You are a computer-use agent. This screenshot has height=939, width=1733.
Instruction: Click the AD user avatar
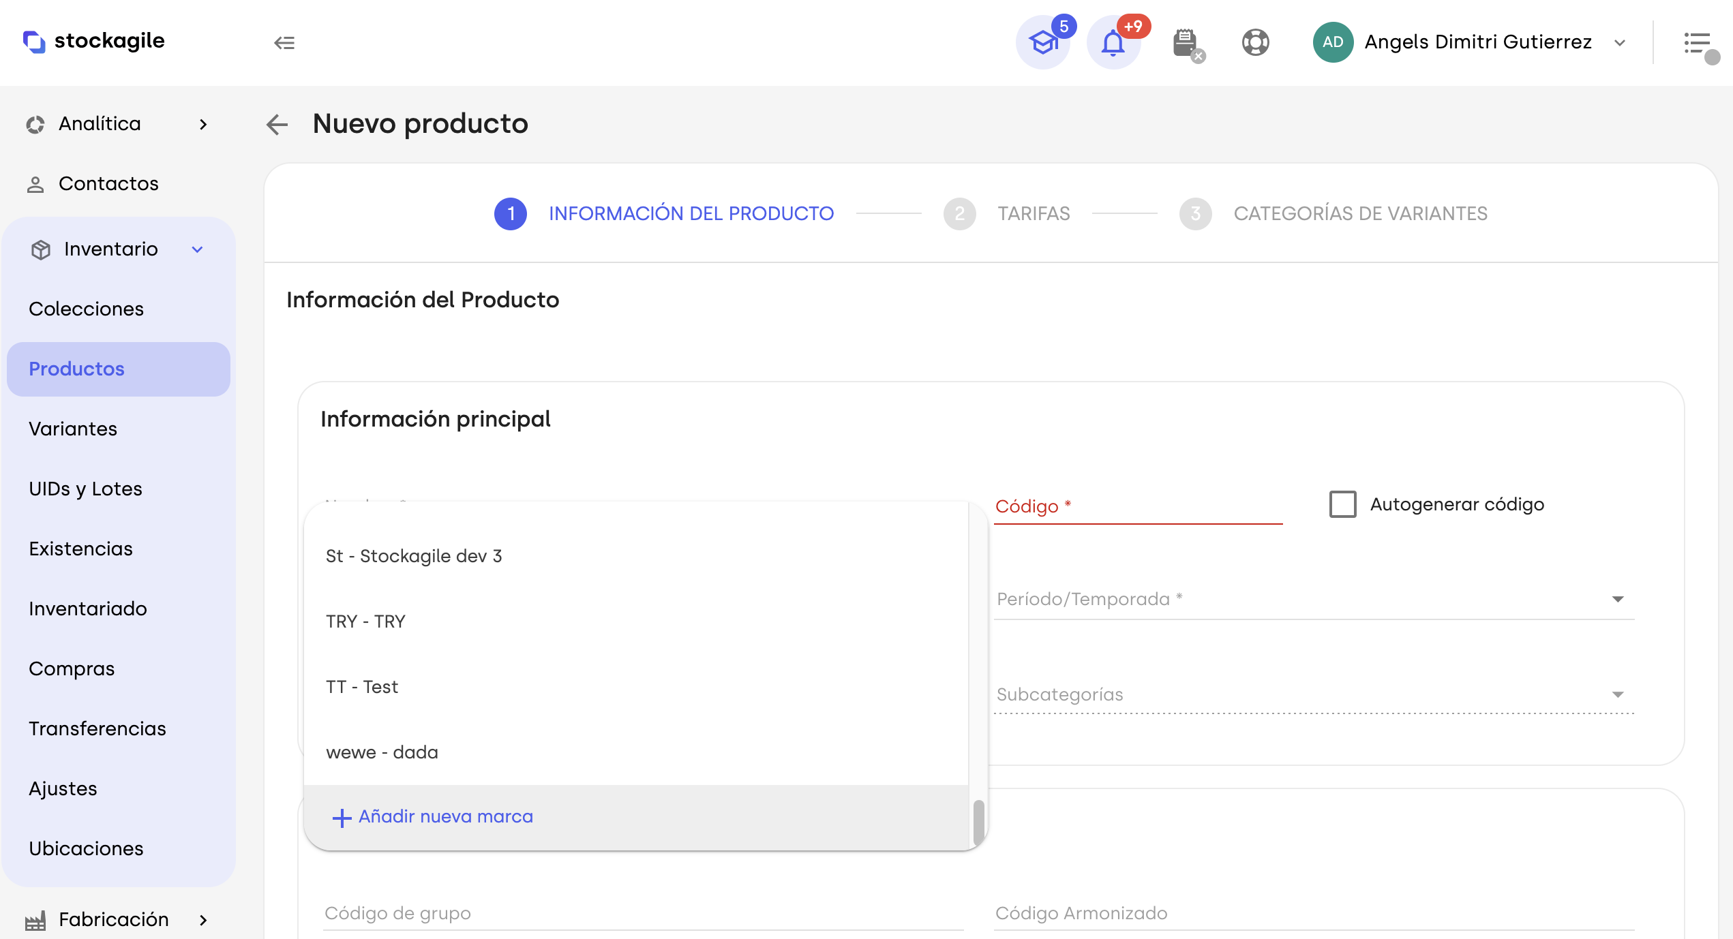pyautogui.click(x=1333, y=42)
